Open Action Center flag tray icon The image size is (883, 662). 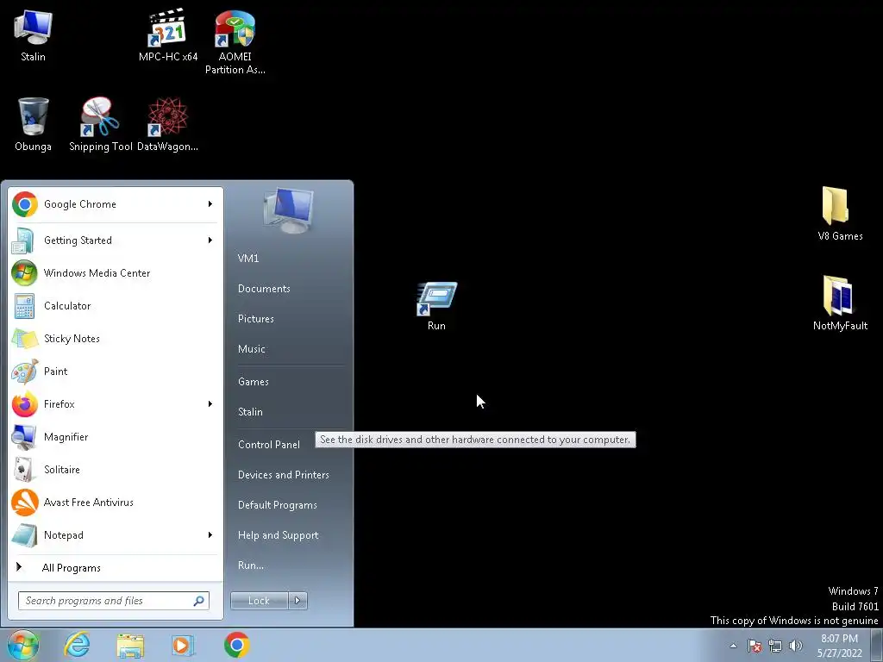tap(755, 646)
